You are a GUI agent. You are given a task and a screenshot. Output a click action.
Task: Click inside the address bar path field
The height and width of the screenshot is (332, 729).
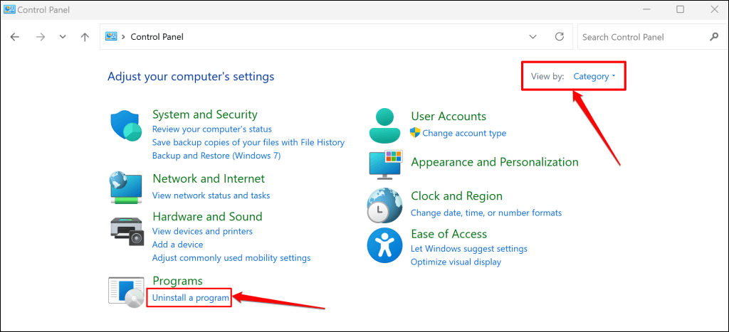(336, 37)
